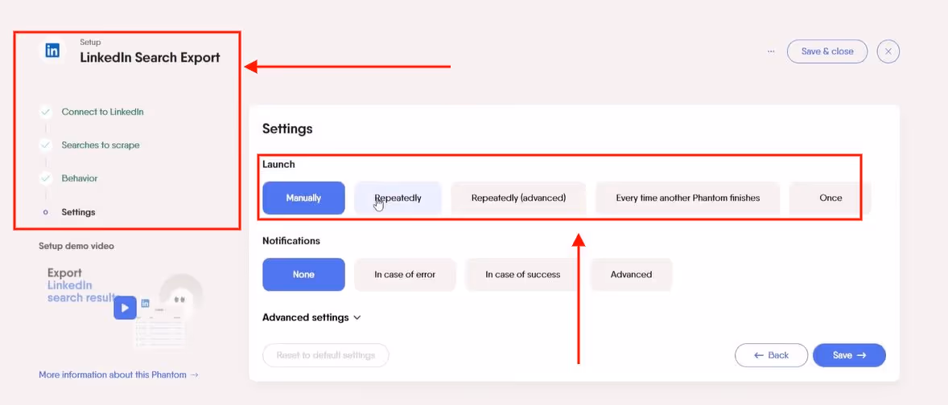Screen dimensions: 948x405
Task: Expand Advanced settings section
Action: [x=311, y=317]
